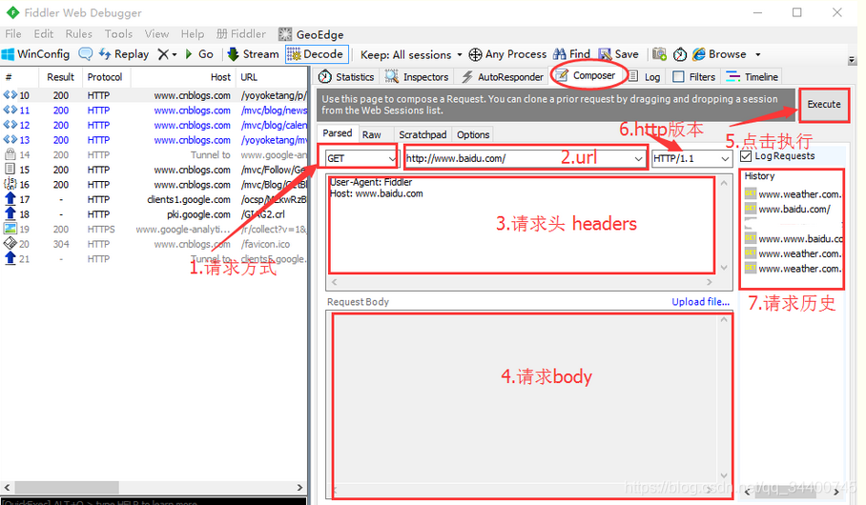Select history entry www.baidu.com/
This screenshot has width=866, height=505.
point(794,210)
